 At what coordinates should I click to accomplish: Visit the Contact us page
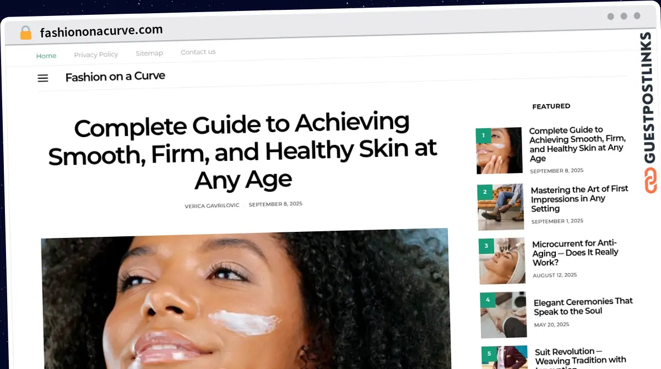(198, 52)
